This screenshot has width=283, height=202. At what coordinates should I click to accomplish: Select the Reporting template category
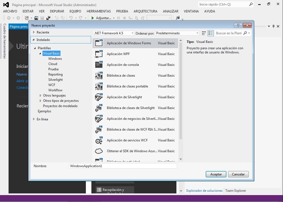pyautogui.click(x=55, y=74)
